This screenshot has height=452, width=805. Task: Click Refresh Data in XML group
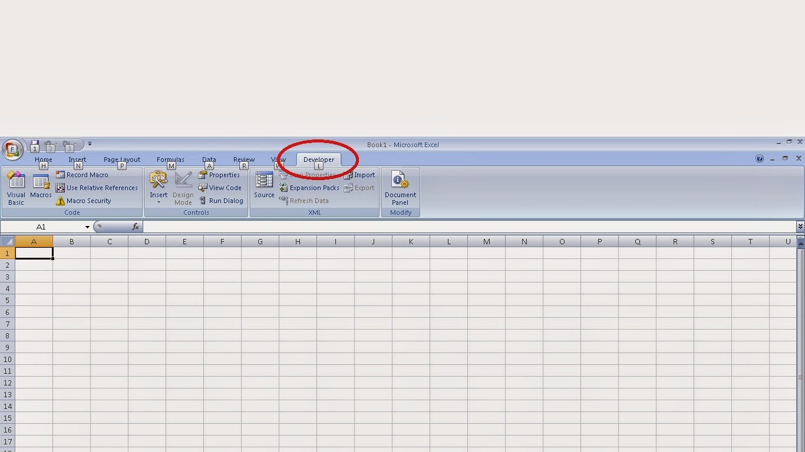point(304,201)
